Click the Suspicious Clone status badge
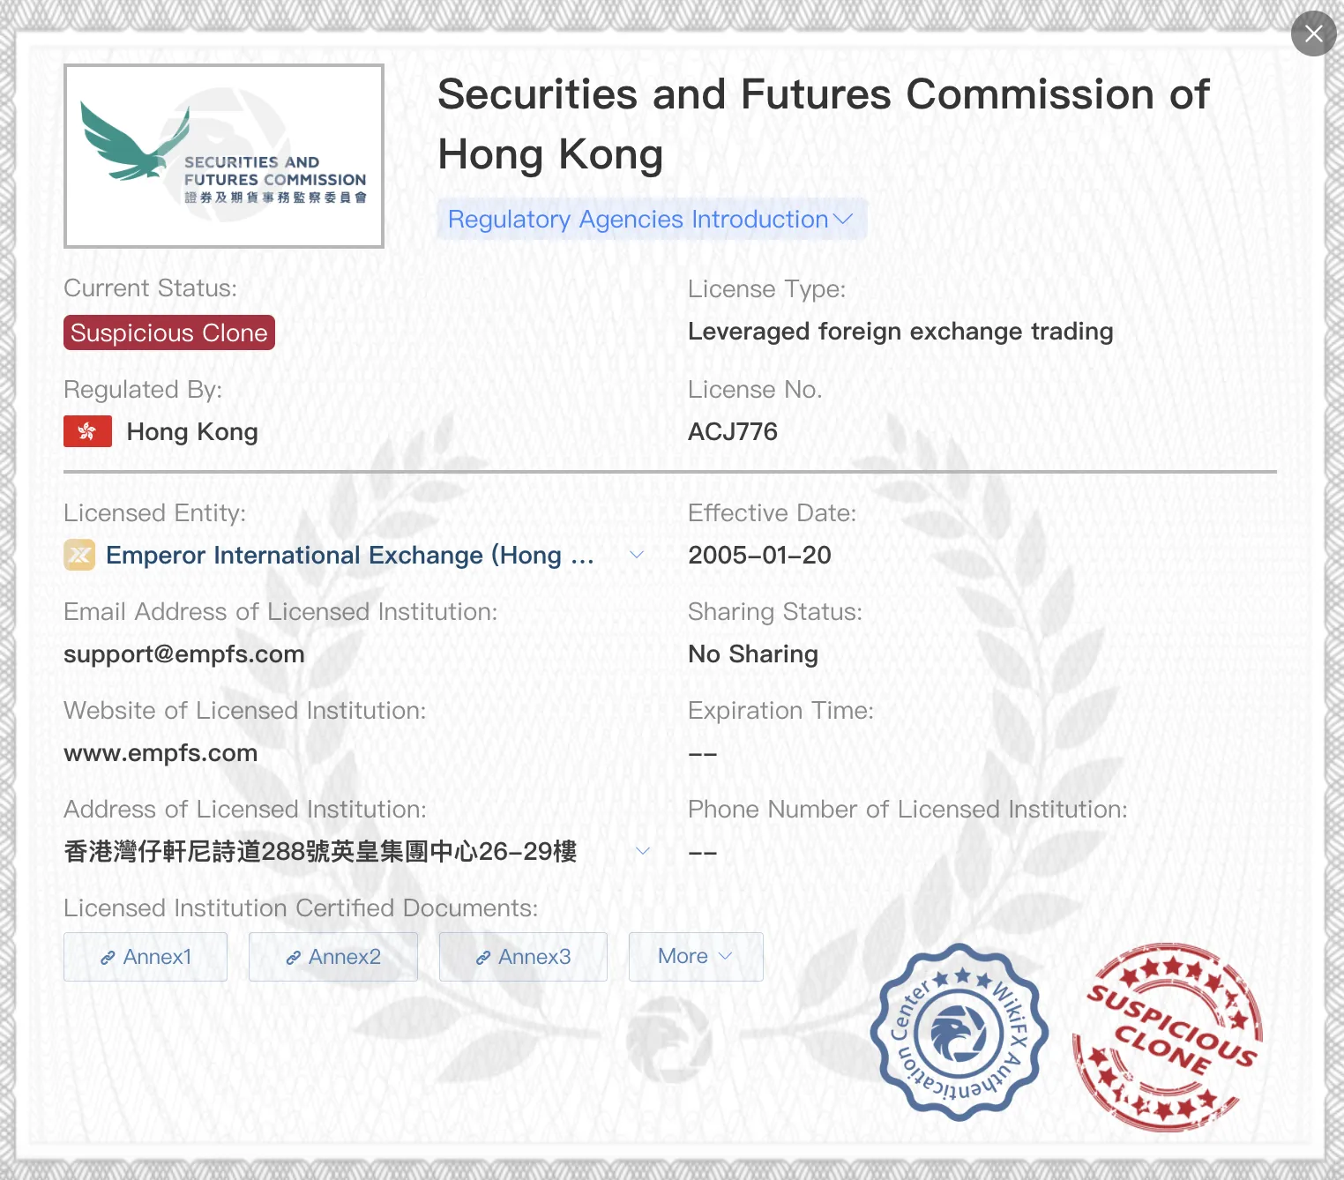 point(169,332)
